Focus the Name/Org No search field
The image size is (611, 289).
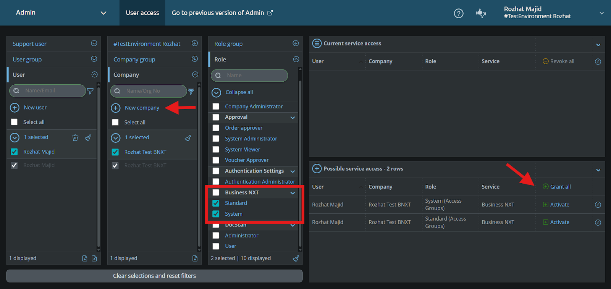149,91
